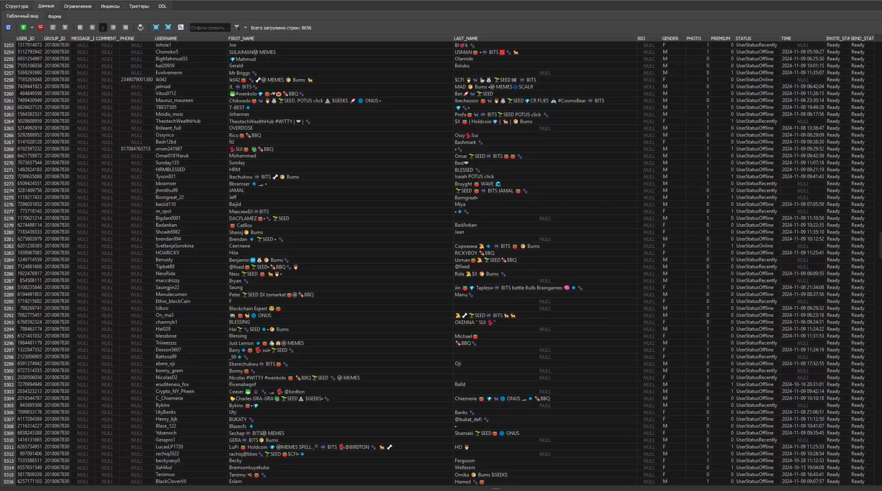Select row number 5316 header
Viewport: 882px width, 491px height.
9,482
